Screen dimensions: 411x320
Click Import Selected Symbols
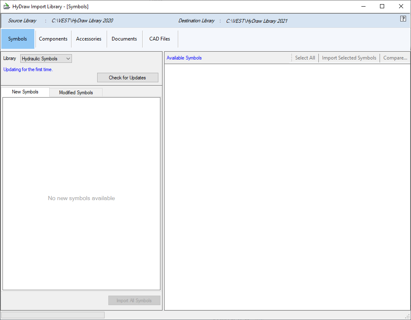(349, 58)
